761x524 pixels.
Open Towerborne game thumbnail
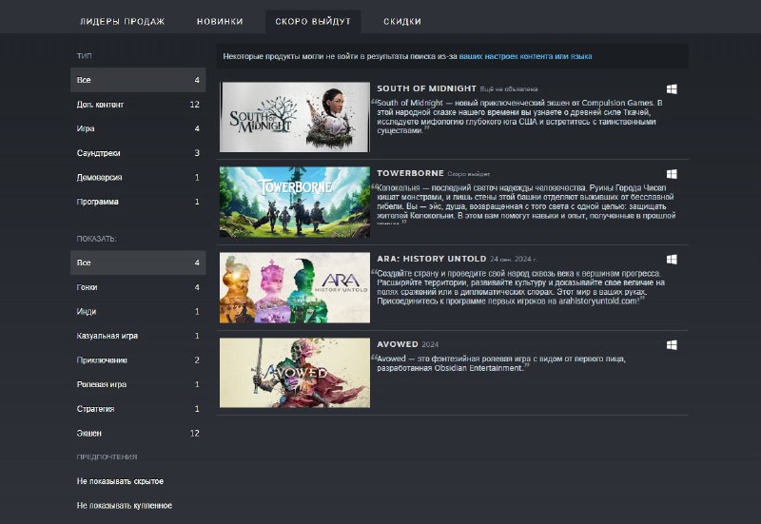point(294,202)
